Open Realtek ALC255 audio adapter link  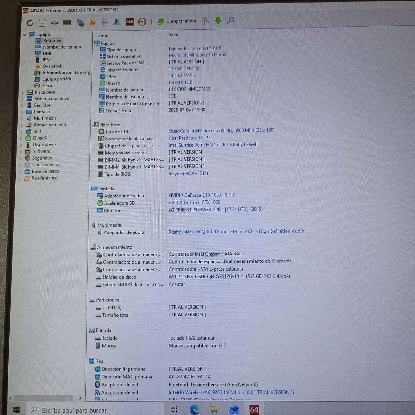238,231
